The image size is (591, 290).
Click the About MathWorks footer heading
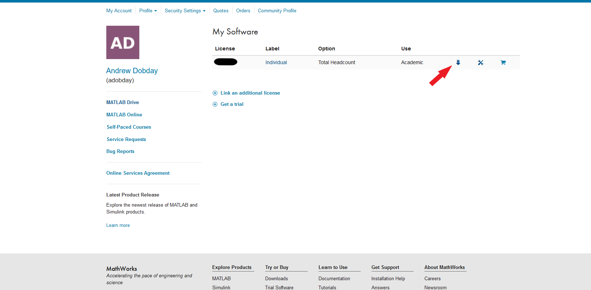coord(444,267)
